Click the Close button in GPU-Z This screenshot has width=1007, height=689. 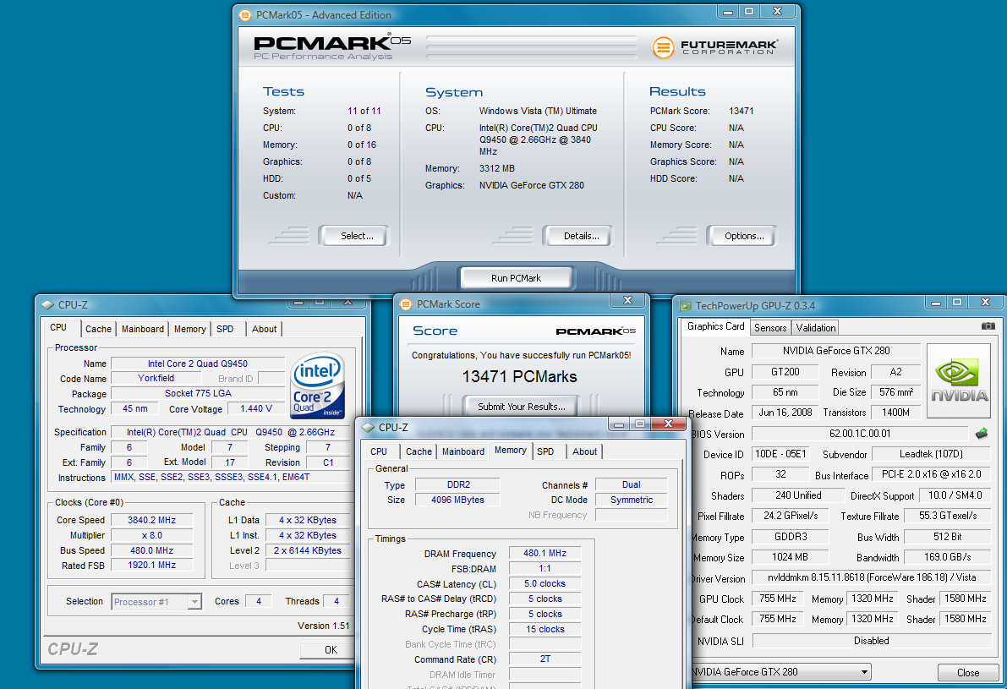click(x=967, y=672)
